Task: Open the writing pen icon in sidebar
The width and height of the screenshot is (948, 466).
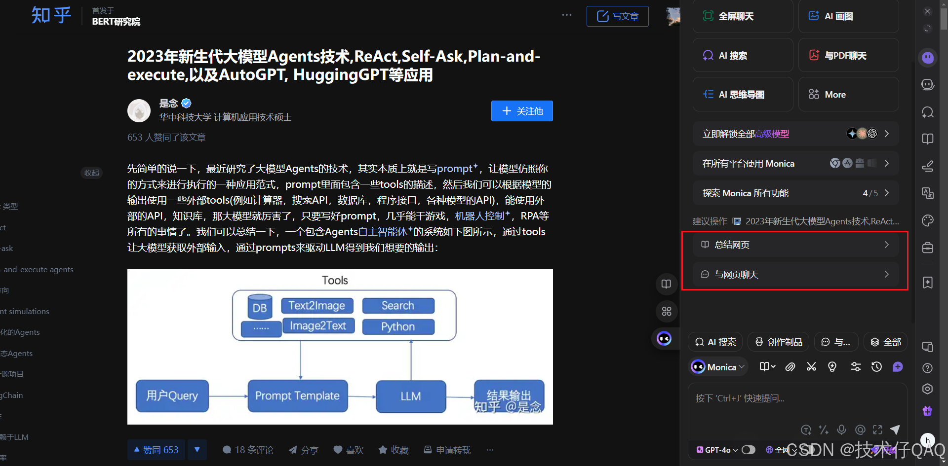Action: pos(928,166)
